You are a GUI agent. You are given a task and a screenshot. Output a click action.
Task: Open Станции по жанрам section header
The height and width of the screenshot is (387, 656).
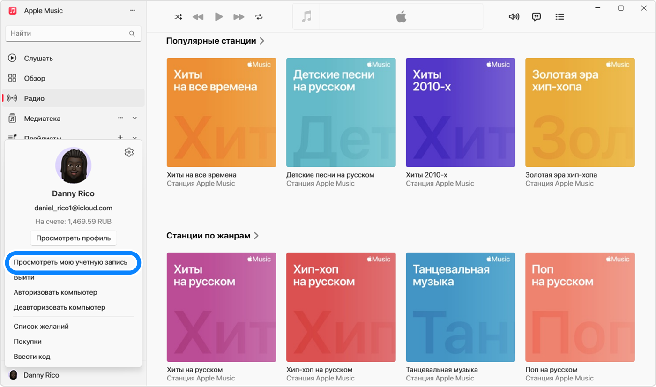(x=209, y=236)
